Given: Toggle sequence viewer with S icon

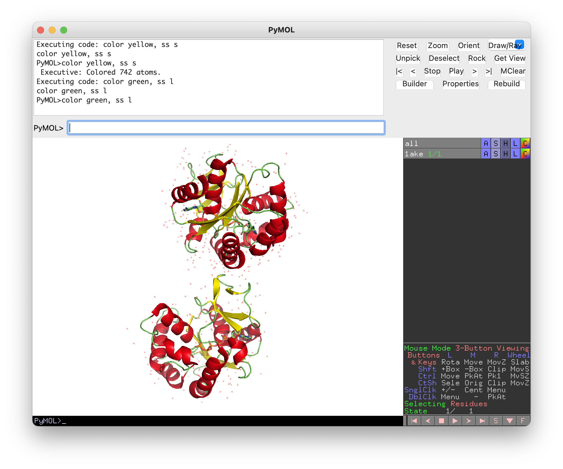Looking at the screenshot, I should coord(496,421).
